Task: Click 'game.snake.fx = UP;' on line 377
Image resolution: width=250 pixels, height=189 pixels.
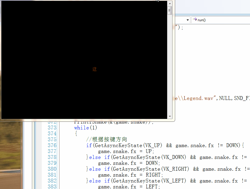Action: click(126, 151)
